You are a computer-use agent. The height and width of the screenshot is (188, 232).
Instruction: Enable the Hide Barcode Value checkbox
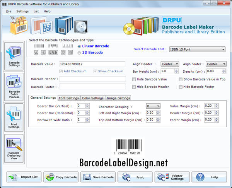tap(134, 79)
